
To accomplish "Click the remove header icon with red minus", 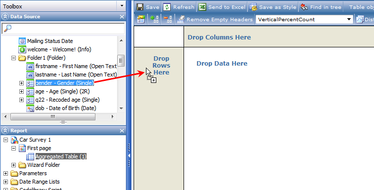I will pyautogui.click(x=168, y=20).
